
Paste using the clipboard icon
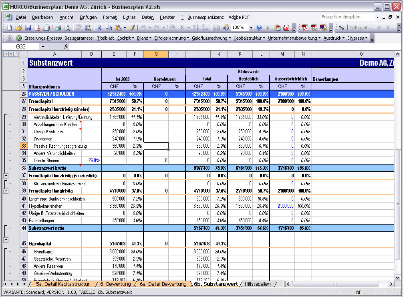pos(118,28)
